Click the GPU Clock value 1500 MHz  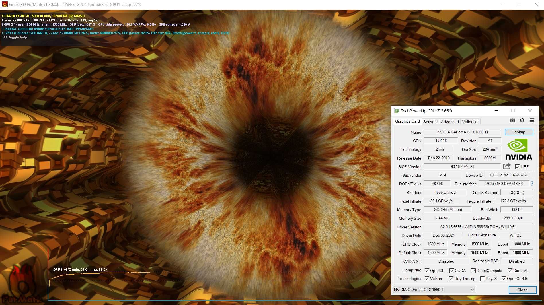[x=436, y=244]
